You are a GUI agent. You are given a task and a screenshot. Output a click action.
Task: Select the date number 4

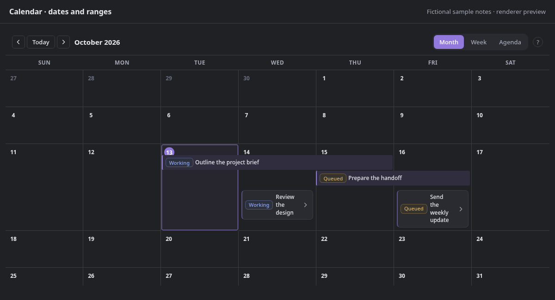pyautogui.click(x=13, y=115)
